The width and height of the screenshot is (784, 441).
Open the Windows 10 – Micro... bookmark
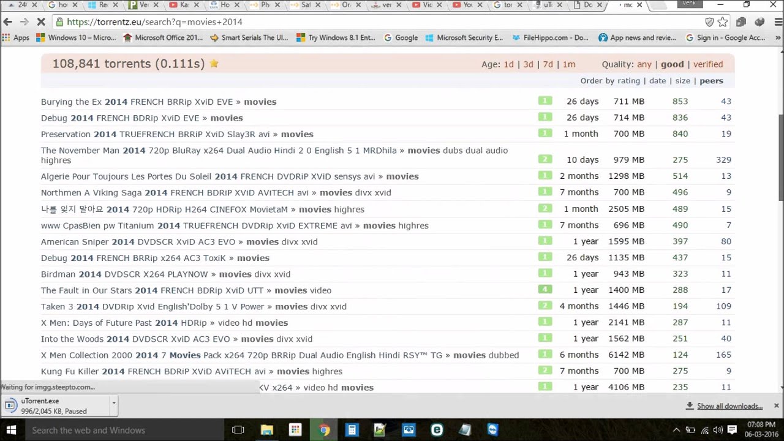coord(76,37)
